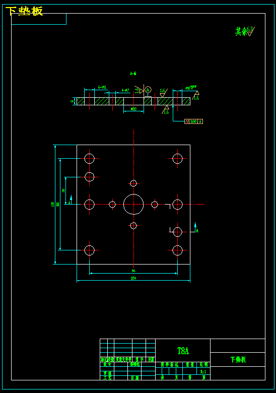Select the 比例 scale header cell

[203, 365]
